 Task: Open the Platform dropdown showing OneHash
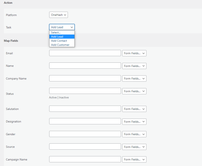click(58, 15)
